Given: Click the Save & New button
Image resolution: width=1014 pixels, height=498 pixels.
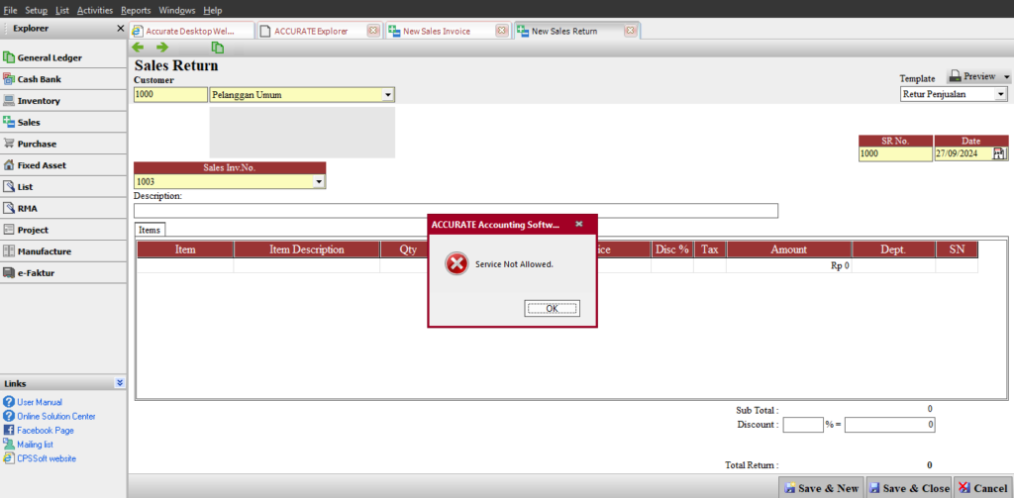Looking at the screenshot, I should [821, 488].
